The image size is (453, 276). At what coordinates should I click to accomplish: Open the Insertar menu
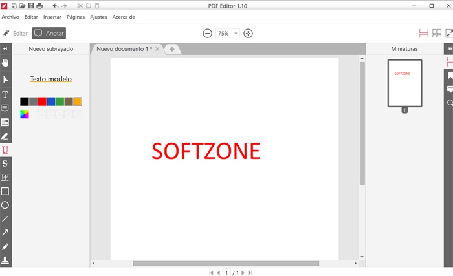pyautogui.click(x=52, y=17)
